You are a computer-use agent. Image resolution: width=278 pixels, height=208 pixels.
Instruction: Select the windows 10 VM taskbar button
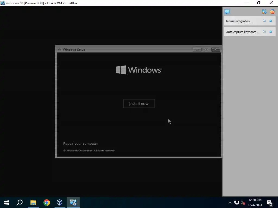point(73,203)
